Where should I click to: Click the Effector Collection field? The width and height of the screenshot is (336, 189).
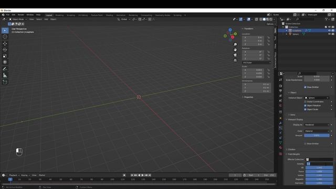[319, 160]
